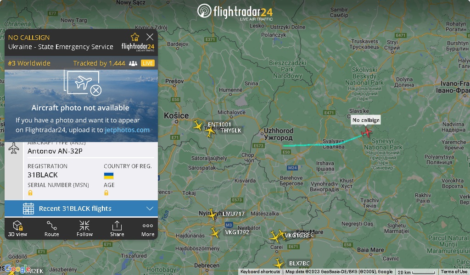Share this flight

117,229
